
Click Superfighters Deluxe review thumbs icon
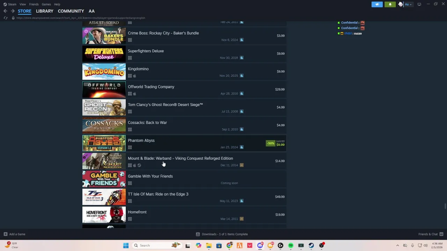[242, 58]
